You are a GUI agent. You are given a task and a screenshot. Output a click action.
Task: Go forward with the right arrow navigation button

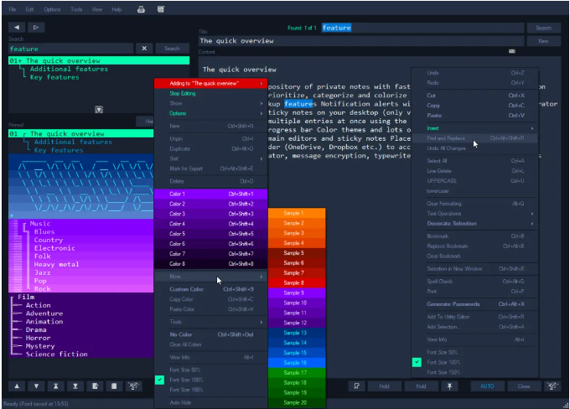(35, 28)
